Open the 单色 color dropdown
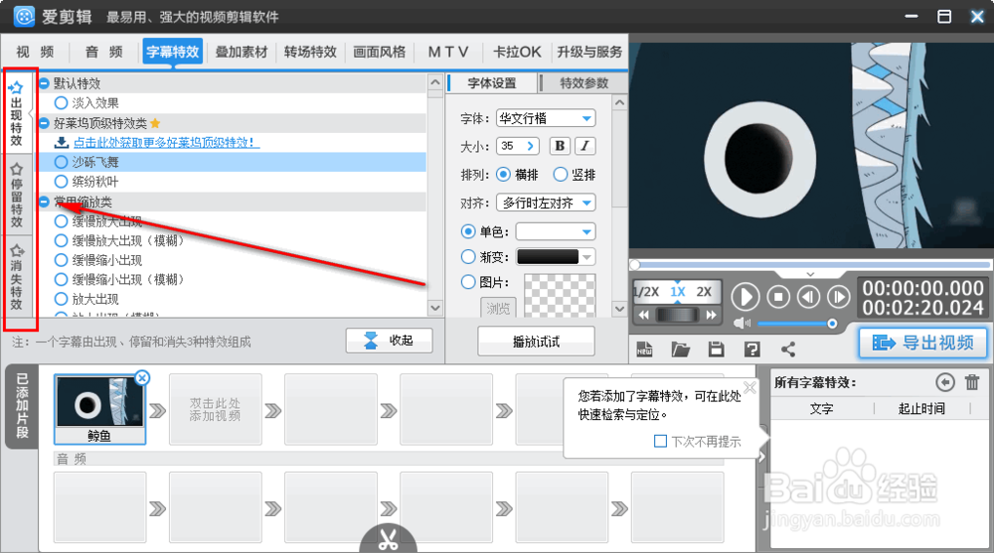Screen dimensions: 994x553 [x=556, y=232]
